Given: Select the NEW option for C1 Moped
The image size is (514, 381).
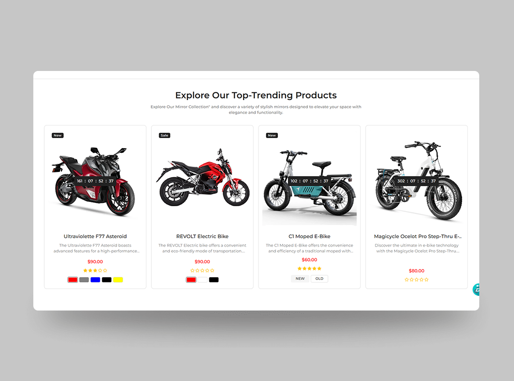Looking at the screenshot, I should 300,279.
